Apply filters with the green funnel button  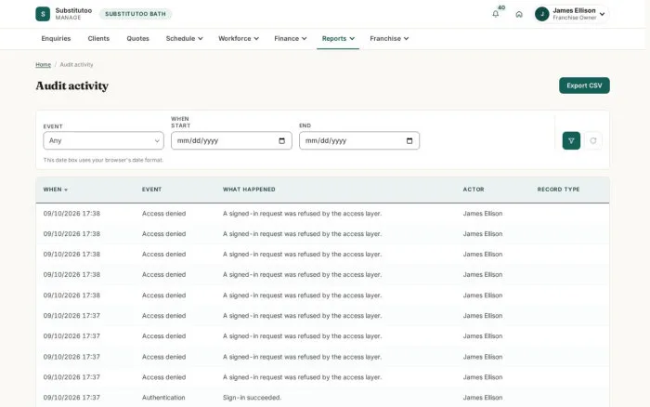(x=571, y=140)
